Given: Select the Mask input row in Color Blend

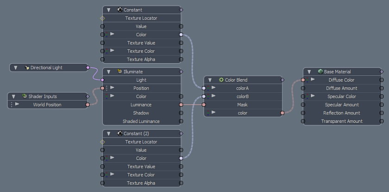Looking at the screenshot, I should pyautogui.click(x=242, y=105).
